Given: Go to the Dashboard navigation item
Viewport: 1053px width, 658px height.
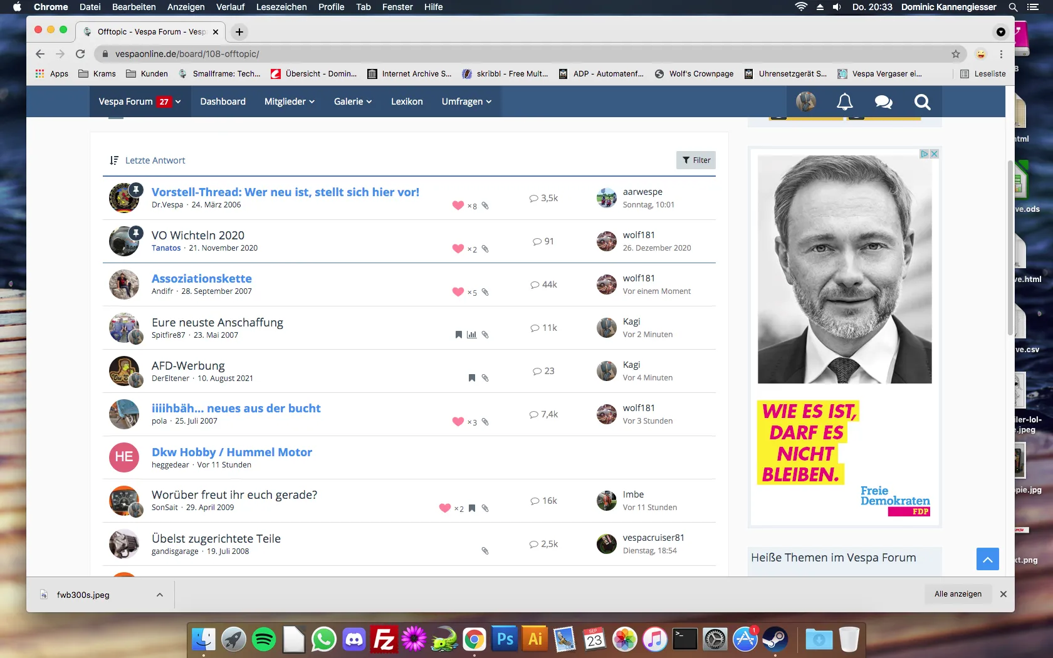Looking at the screenshot, I should [223, 102].
